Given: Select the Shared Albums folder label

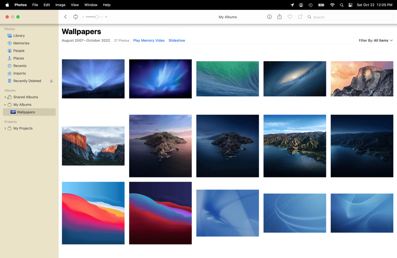Looking at the screenshot, I should pos(26,97).
